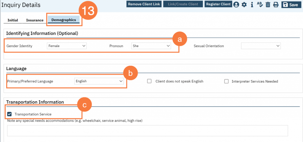303x142 pixels.
Task: Enable Interpreter Services Needed checkbox
Action: [226, 81]
